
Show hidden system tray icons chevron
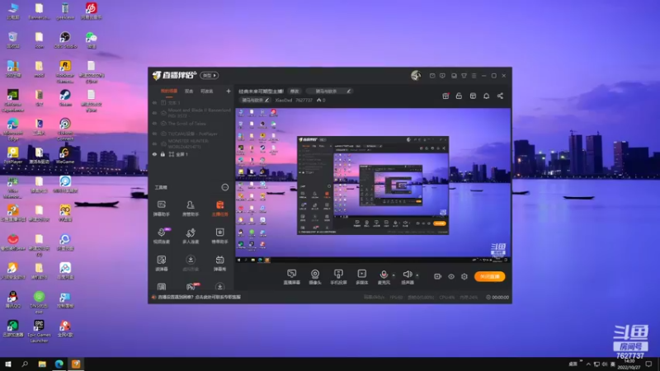pyautogui.click(x=588, y=364)
